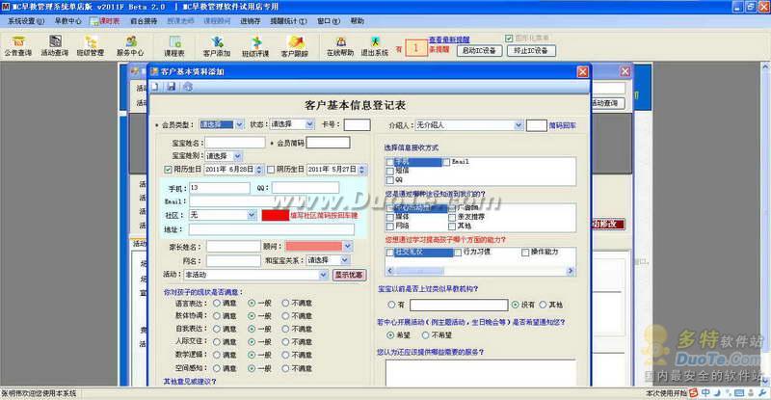Click the 课时表 menu icon

(93, 21)
